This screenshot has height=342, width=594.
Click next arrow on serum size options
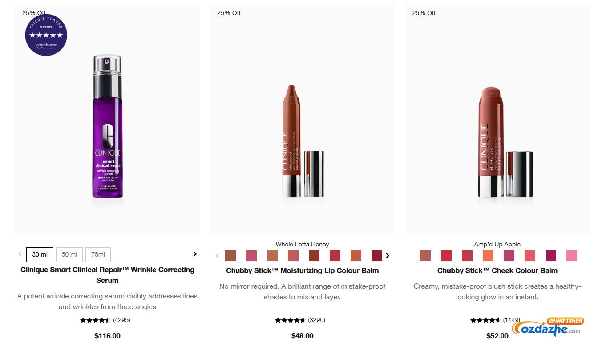pyautogui.click(x=194, y=254)
